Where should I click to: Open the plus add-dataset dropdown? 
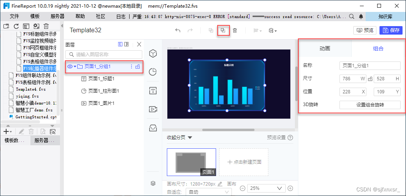[x=8, y=131]
